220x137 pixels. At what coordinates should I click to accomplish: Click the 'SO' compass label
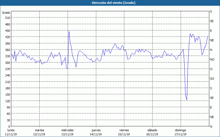[x=212, y=79]
